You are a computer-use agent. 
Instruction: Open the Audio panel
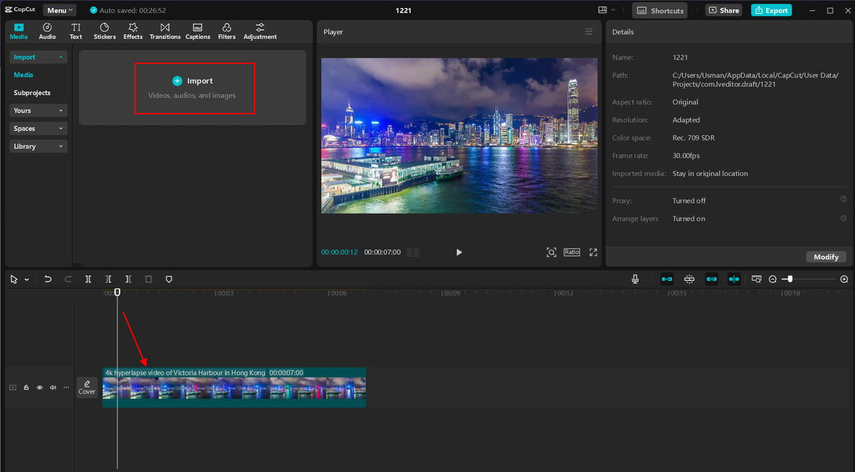coord(47,31)
